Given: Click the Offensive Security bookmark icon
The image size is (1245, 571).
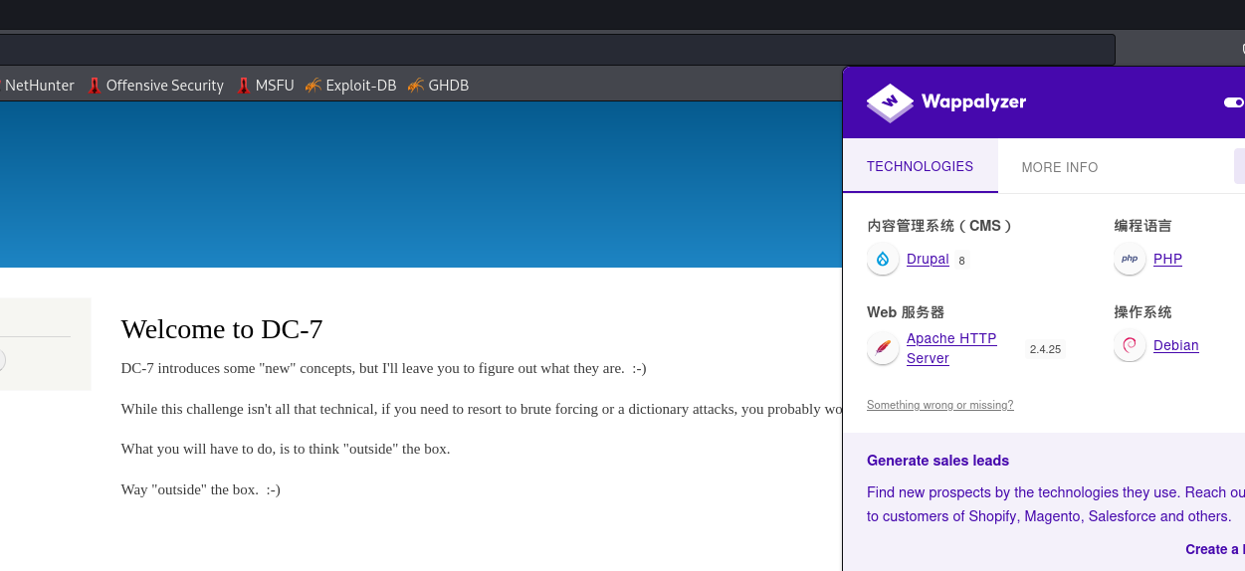Looking at the screenshot, I should (95, 86).
